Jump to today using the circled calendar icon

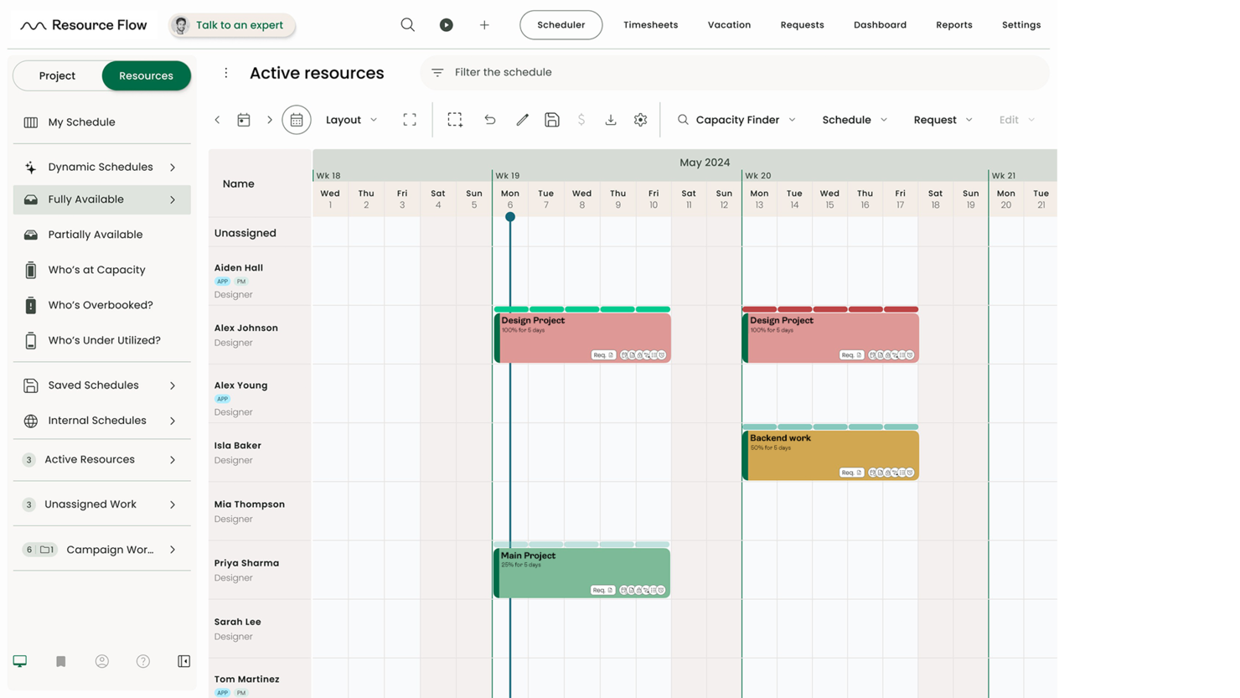[x=297, y=119]
